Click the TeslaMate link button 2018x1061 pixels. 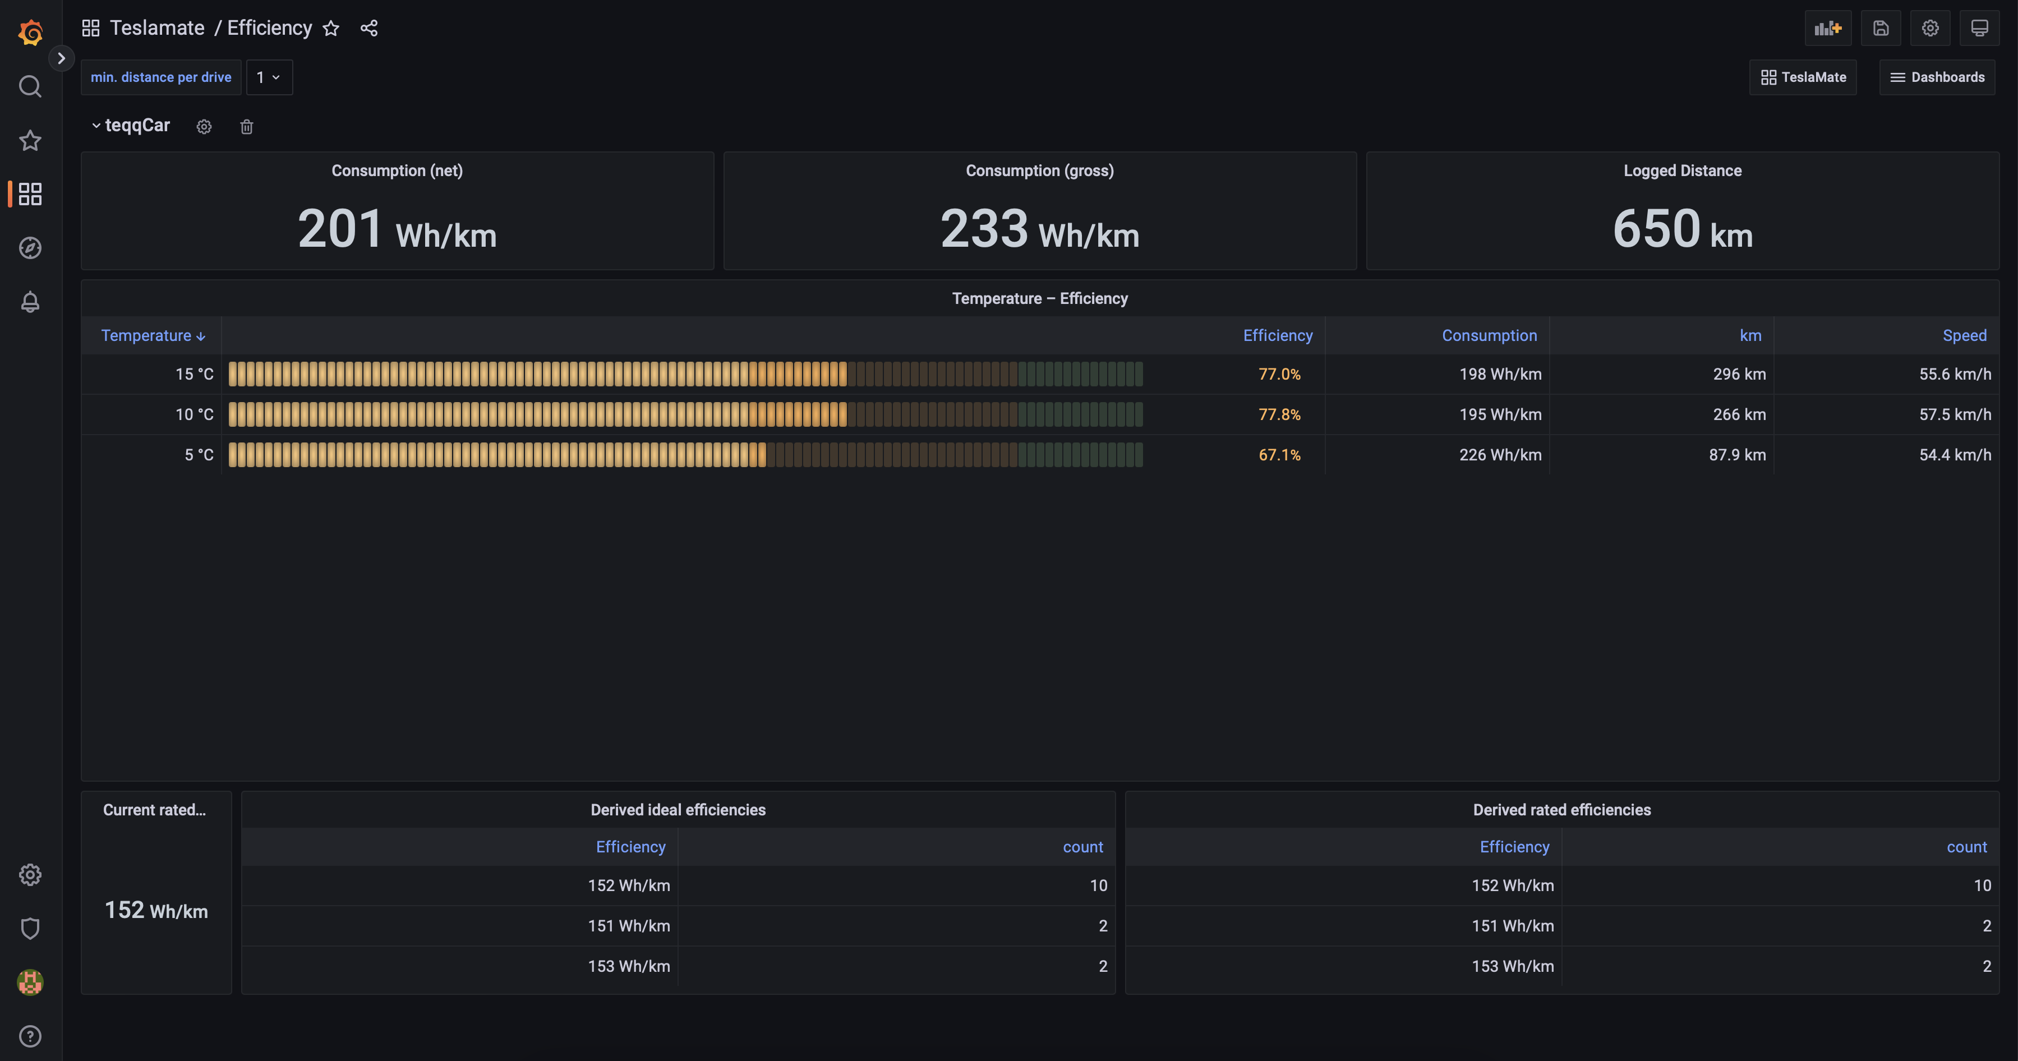pyautogui.click(x=1803, y=77)
